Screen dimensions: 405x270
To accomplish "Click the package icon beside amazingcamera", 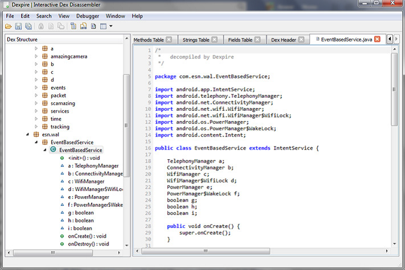I will pos(45,56).
